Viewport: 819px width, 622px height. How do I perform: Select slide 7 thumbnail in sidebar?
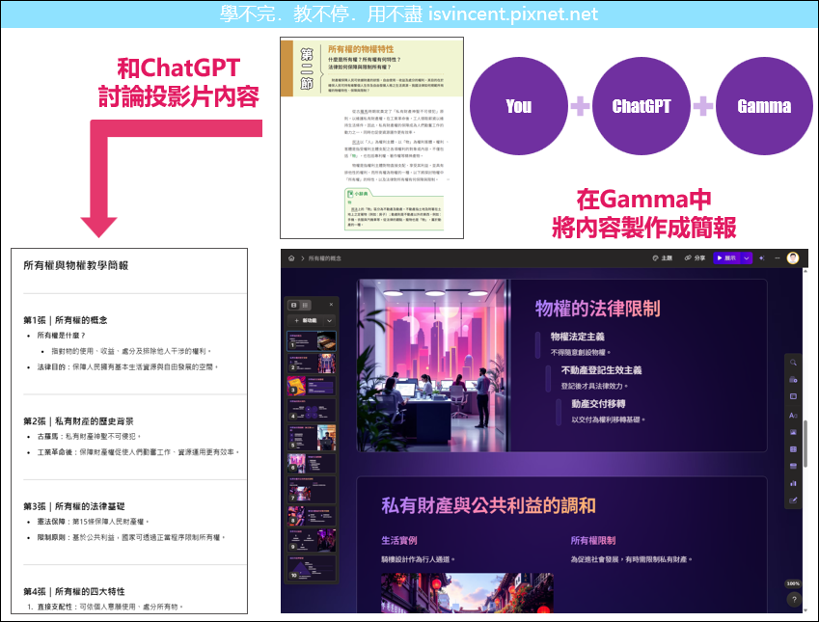[x=312, y=489]
